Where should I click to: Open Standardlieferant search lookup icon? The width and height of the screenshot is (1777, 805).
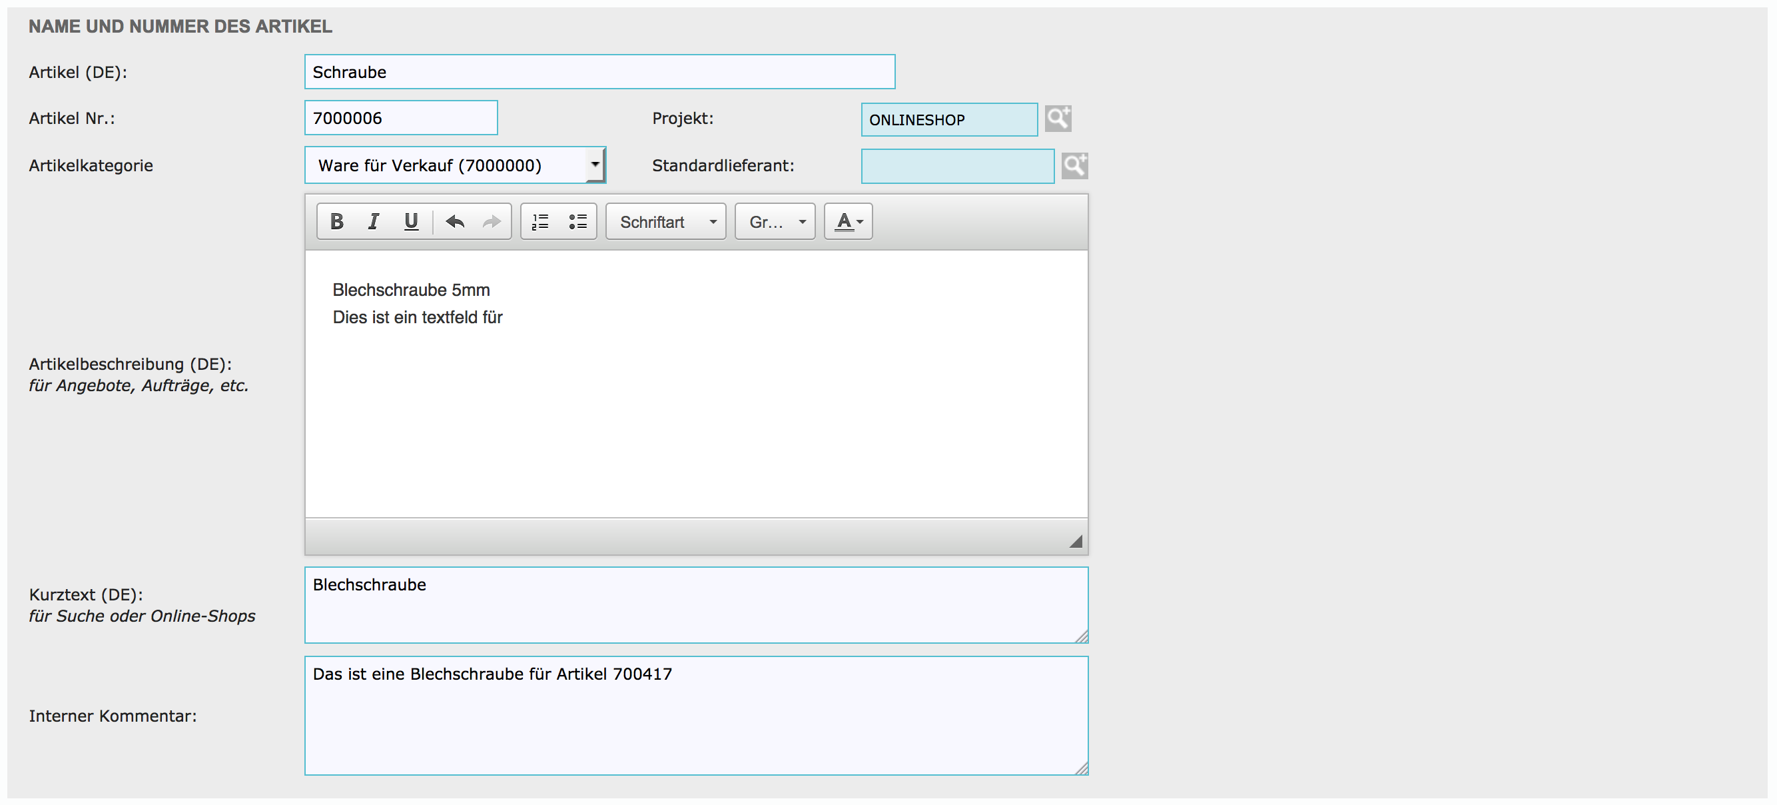click(1074, 166)
